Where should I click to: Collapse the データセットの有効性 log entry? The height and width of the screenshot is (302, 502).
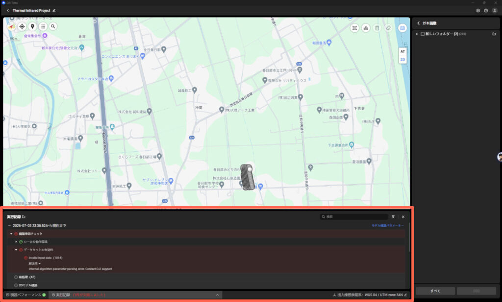(x=16, y=250)
